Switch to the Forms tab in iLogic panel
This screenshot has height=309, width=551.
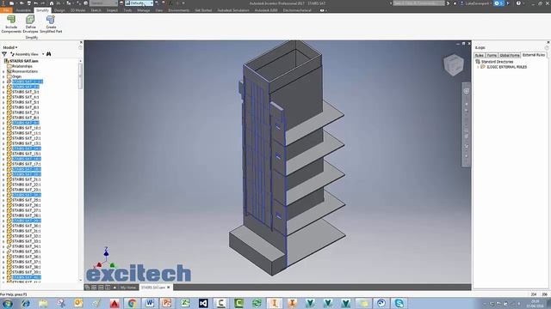tap(492, 55)
